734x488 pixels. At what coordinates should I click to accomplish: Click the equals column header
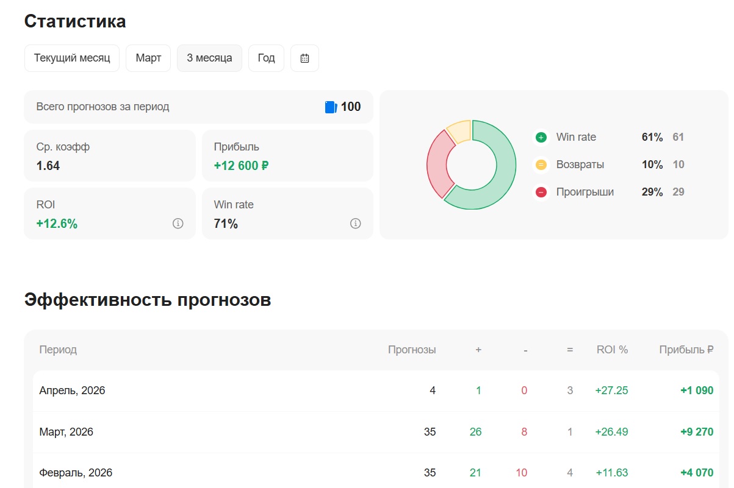tap(570, 350)
